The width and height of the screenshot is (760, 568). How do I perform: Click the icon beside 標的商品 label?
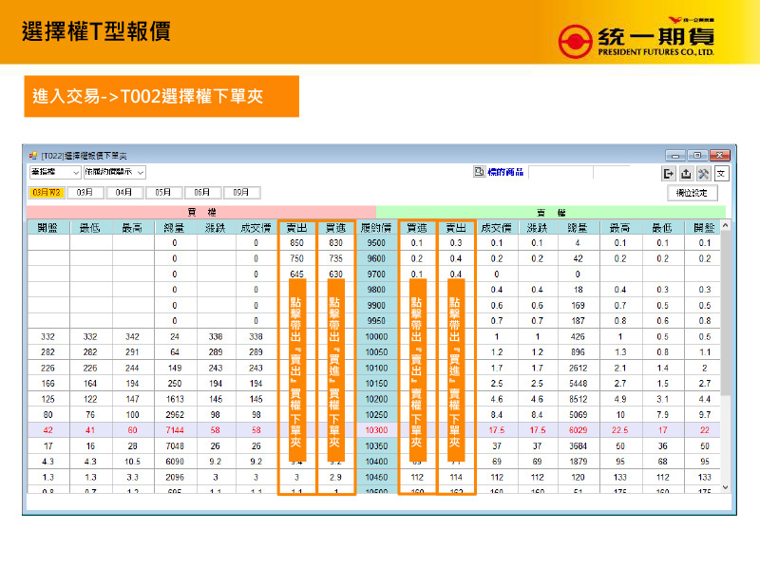click(x=479, y=172)
